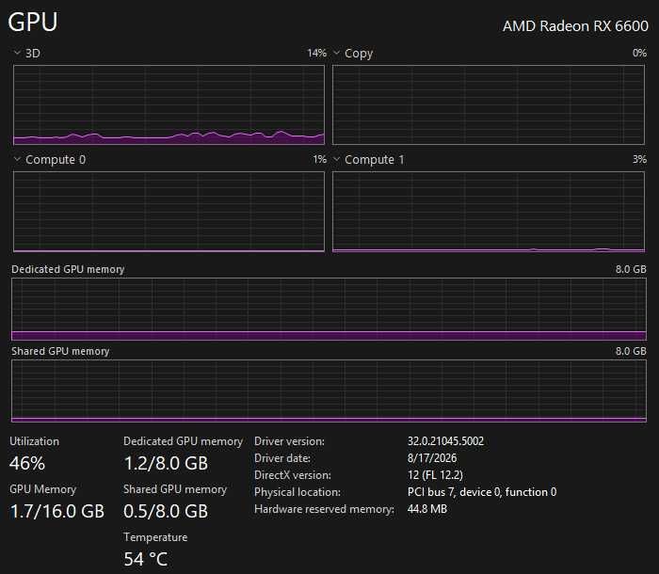Click 8.0 GB label beside Dedicated graph
The width and height of the screenshot is (659, 574).
pyautogui.click(x=631, y=269)
